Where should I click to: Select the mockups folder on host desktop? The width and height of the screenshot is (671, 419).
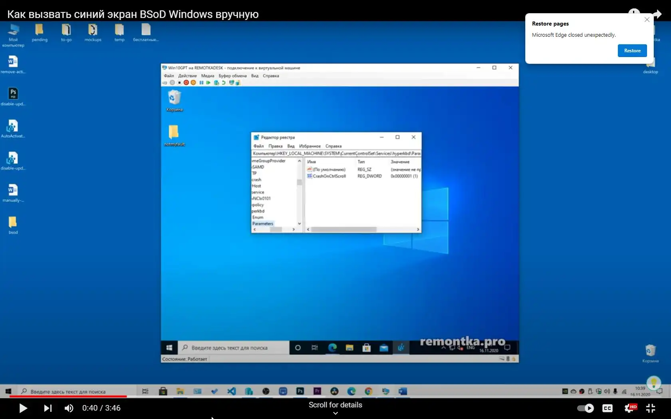[93, 32]
